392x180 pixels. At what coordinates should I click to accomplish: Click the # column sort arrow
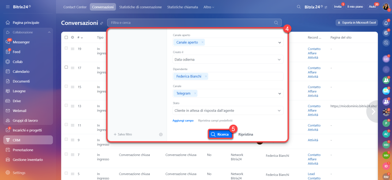click(x=82, y=38)
